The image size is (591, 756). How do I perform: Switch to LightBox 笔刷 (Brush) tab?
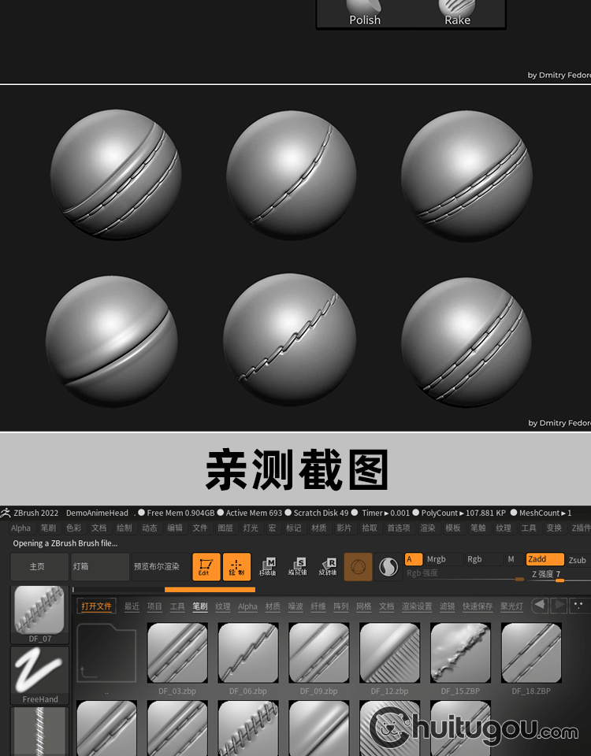pos(199,606)
